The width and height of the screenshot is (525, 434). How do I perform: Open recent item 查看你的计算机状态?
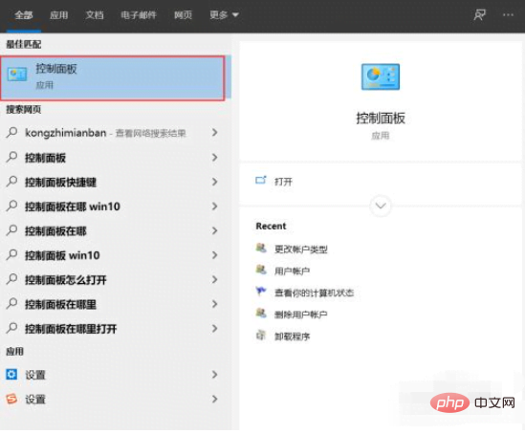click(314, 293)
